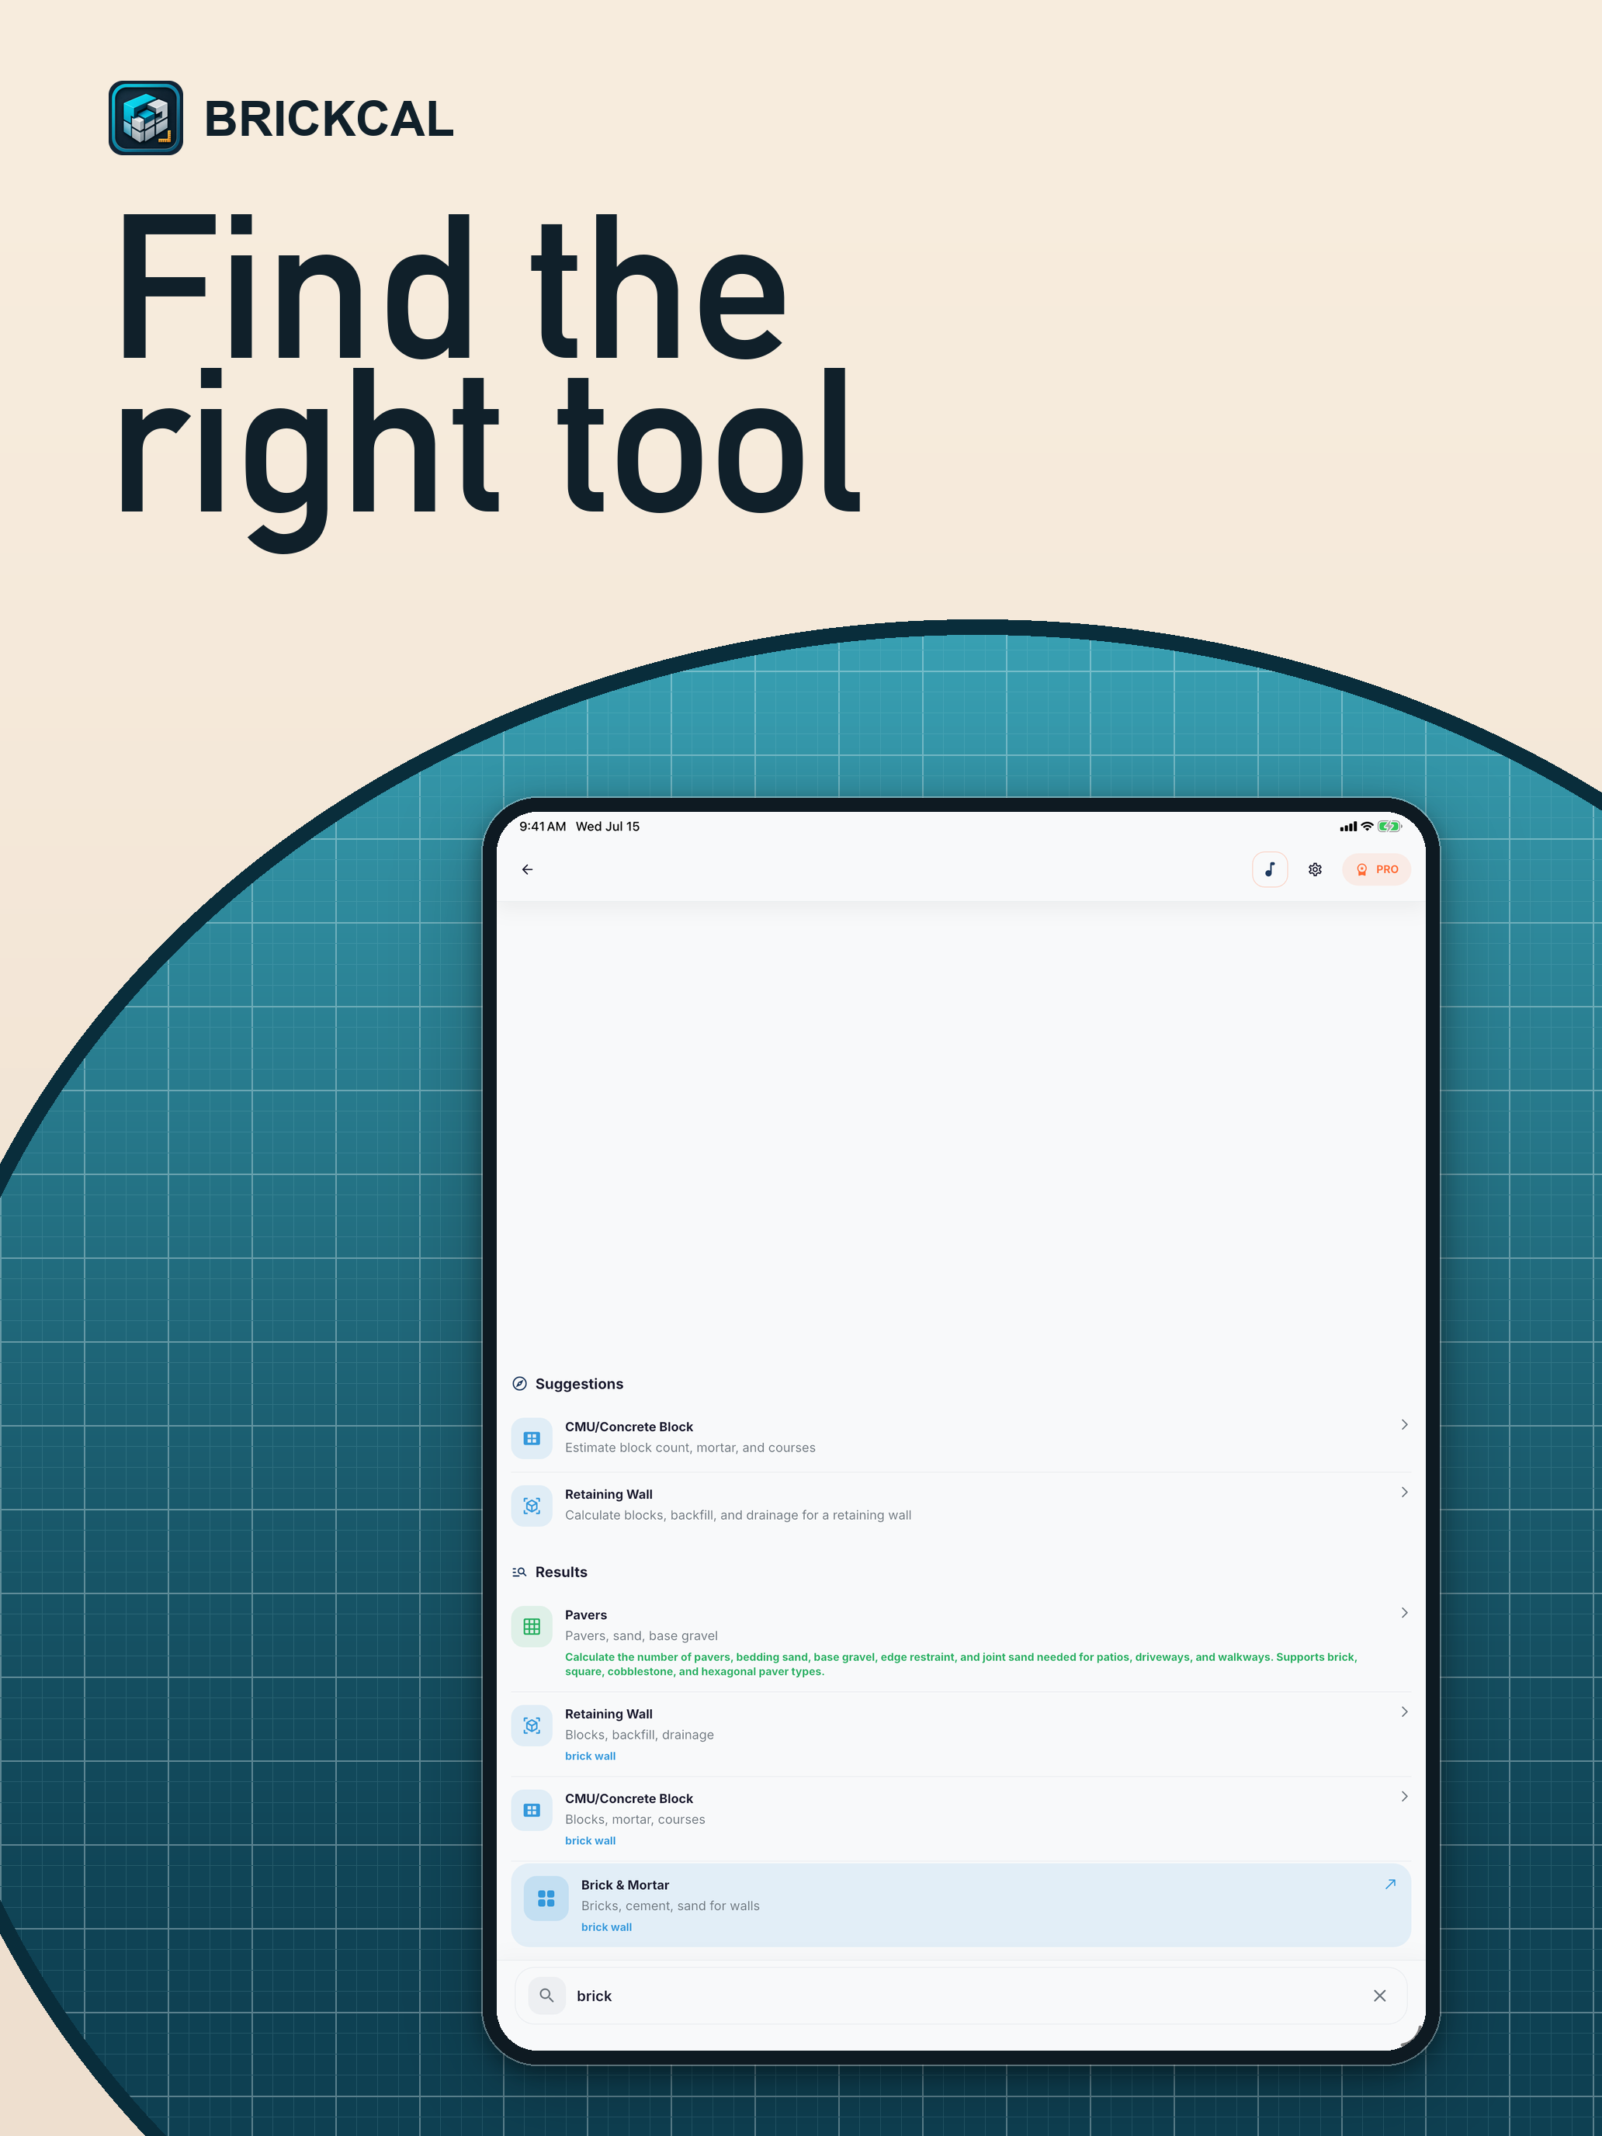Click the CMU/Concrete Block suggestion icon
Image resolution: width=1602 pixels, height=2136 pixels.
click(x=532, y=1437)
